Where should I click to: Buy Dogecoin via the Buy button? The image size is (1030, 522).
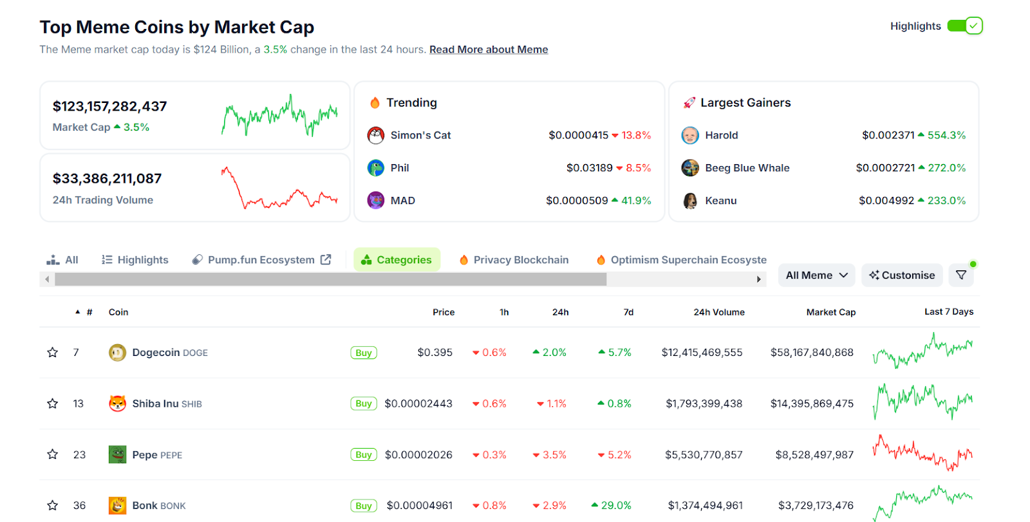[364, 353]
